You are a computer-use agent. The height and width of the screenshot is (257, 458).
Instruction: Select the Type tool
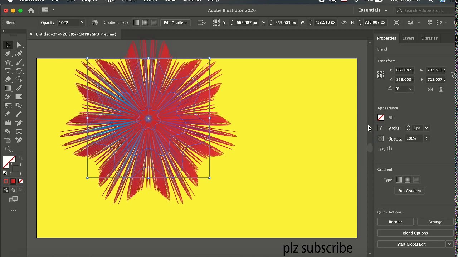pyautogui.click(x=8, y=71)
